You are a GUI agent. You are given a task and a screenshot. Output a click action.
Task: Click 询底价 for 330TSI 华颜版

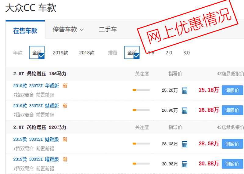232,90
